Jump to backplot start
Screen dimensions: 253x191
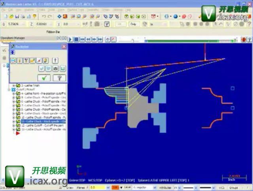pyautogui.click(x=82, y=39)
